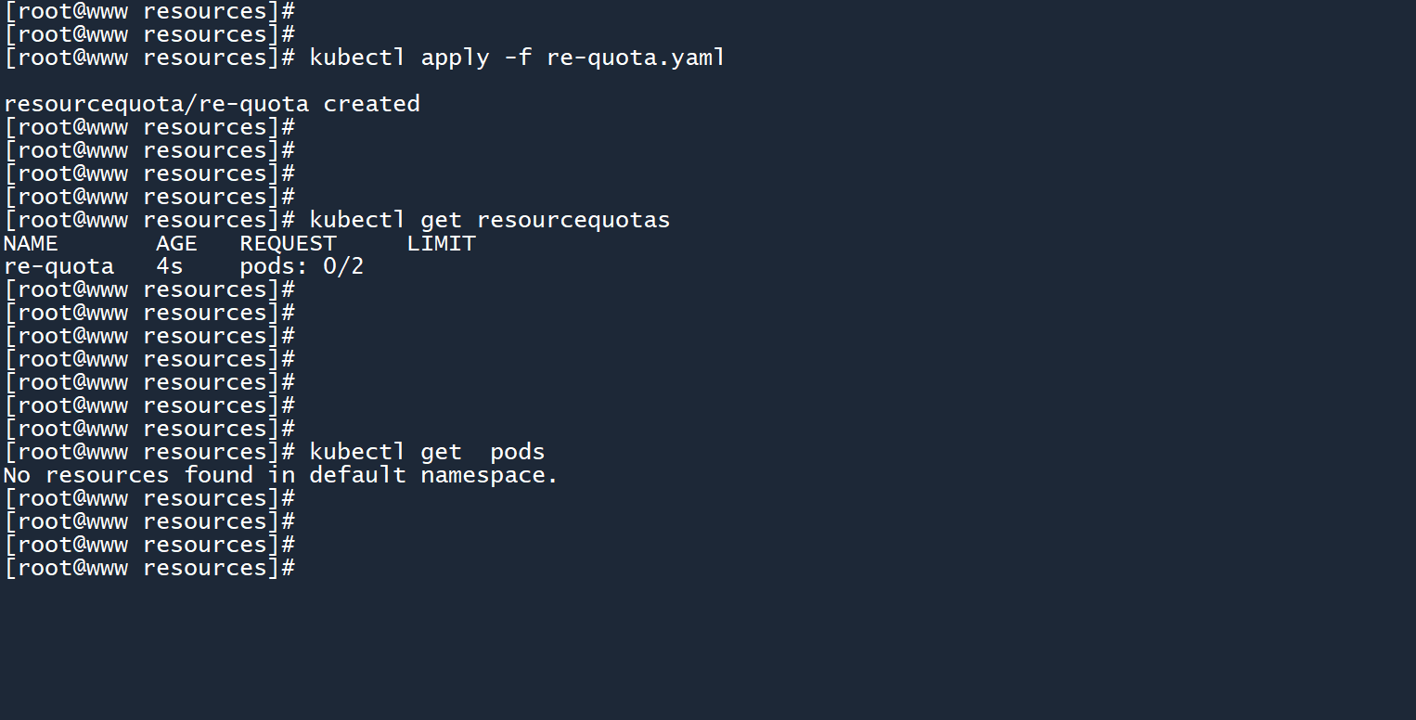
Task: Click the -f flag in apply command
Action: 517,58
